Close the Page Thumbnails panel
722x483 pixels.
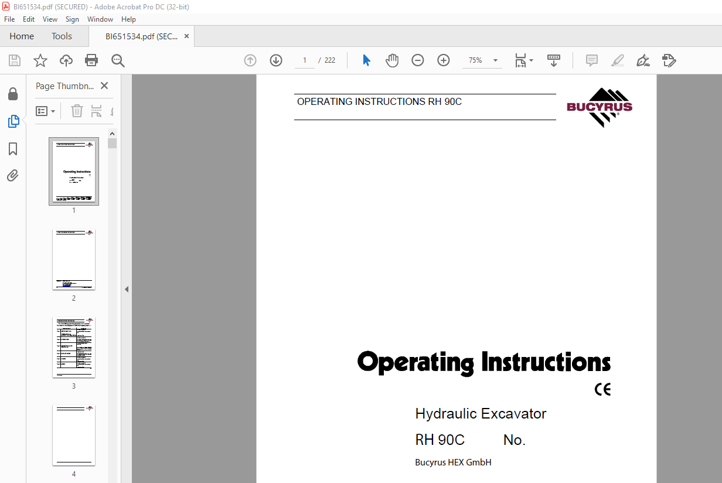pyautogui.click(x=104, y=86)
